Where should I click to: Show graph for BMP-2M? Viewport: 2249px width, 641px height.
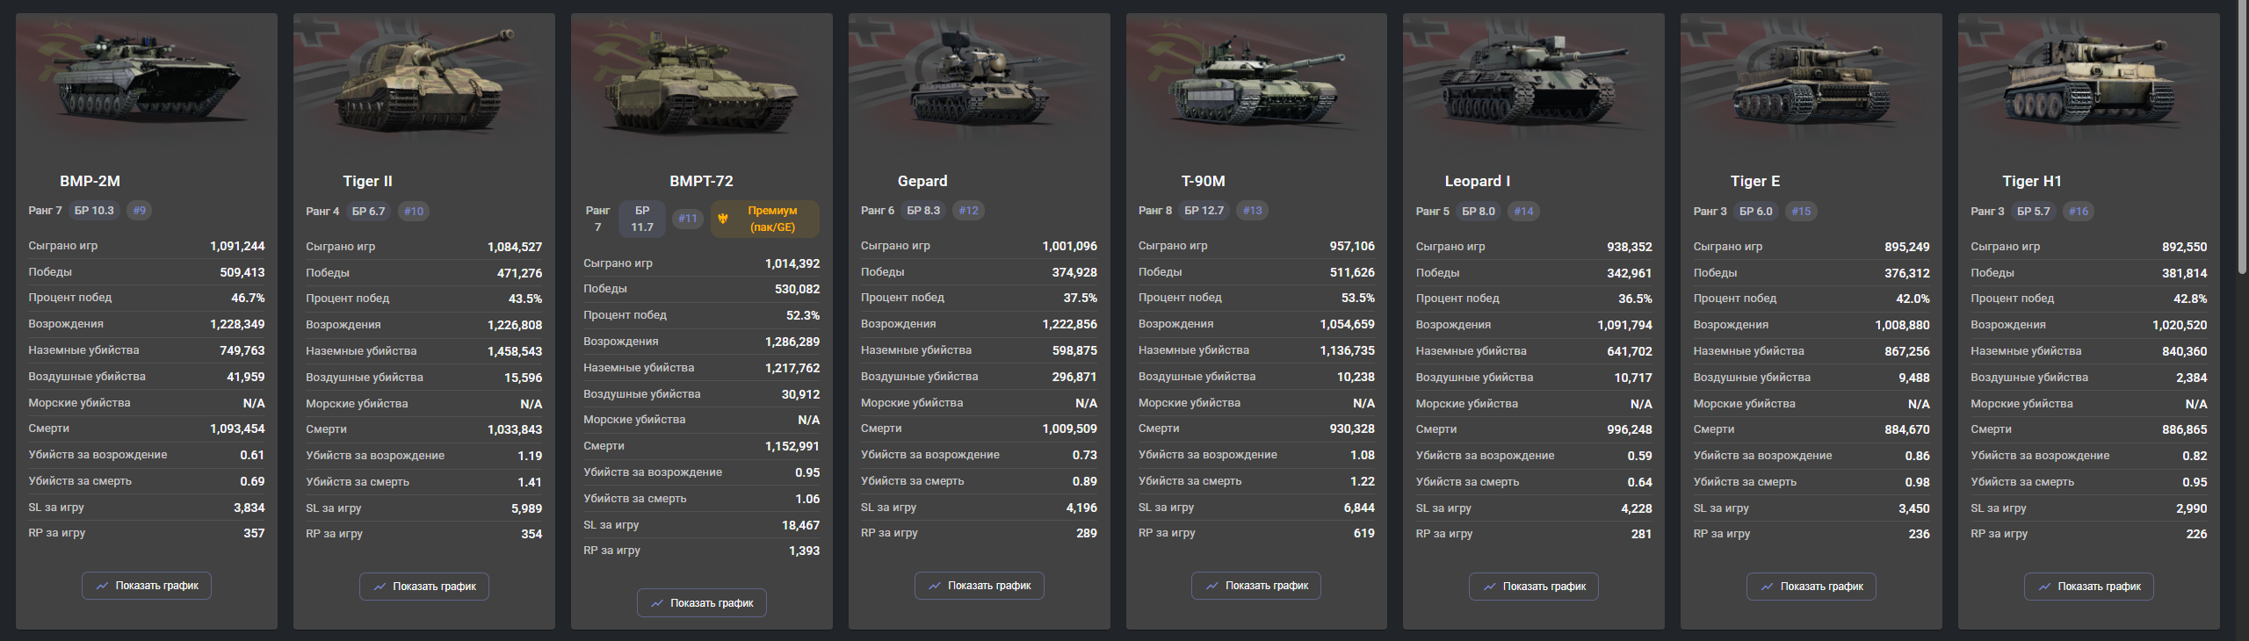[x=147, y=586]
